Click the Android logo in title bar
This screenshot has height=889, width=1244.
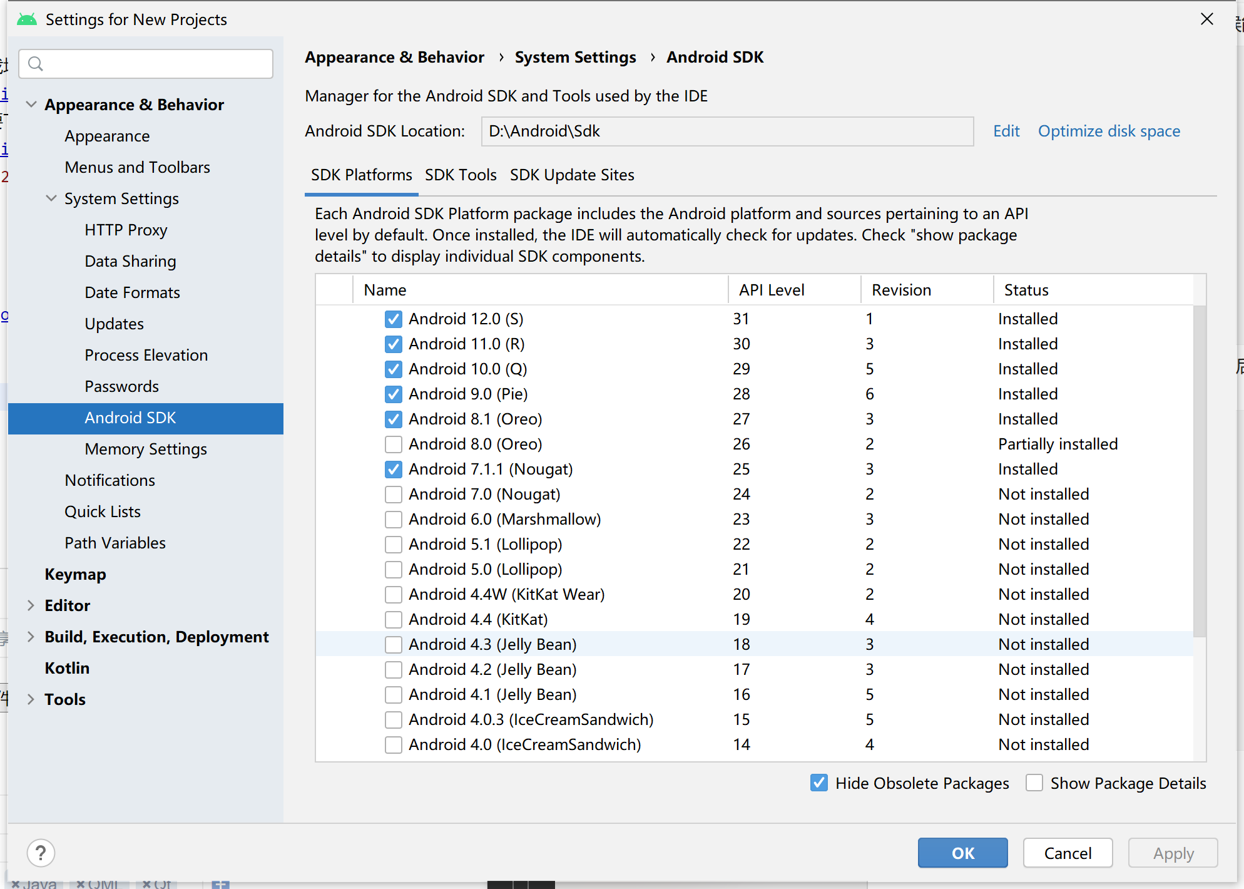(26, 19)
